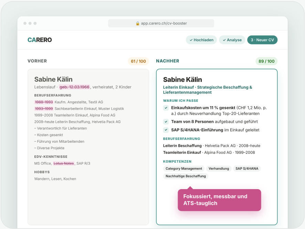305x229 pixels.
Task: Click Sabine Kälin name in the Nachher card
Action: [182, 79]
